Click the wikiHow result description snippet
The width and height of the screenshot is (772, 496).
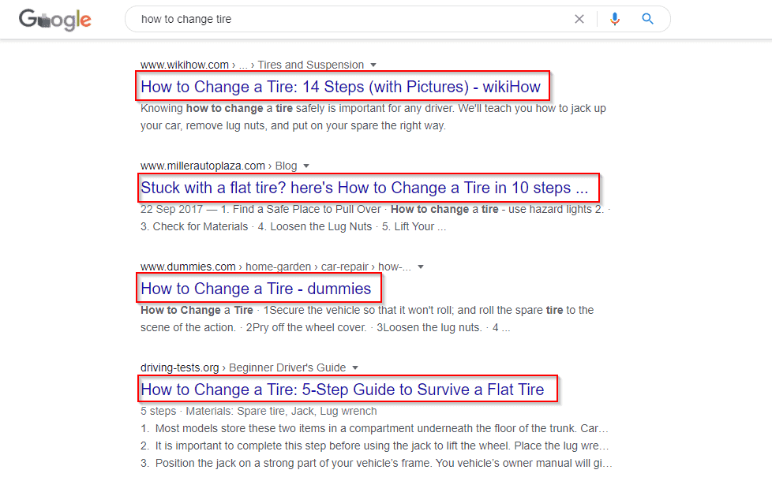pyautogui.click(x=373, y=117)
